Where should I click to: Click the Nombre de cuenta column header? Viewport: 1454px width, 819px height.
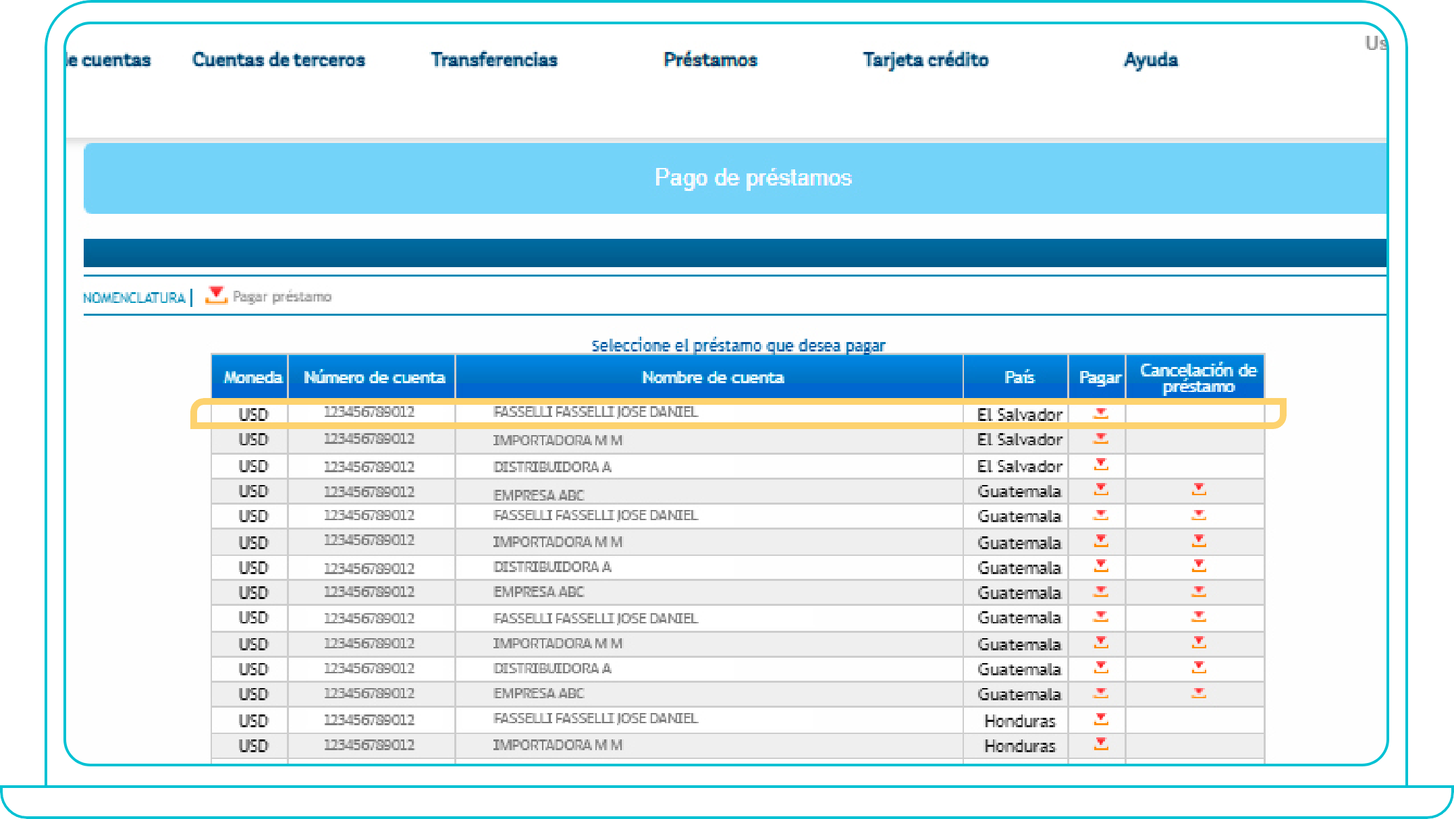713,377
